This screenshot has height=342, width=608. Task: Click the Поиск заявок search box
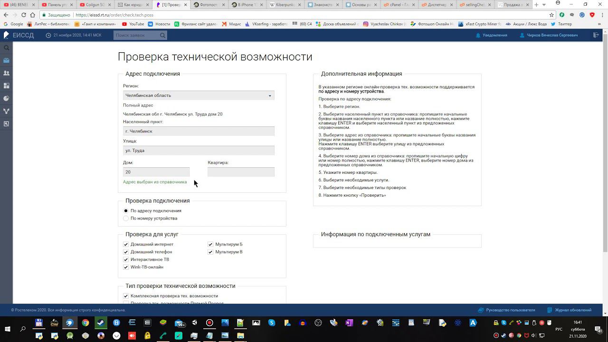(x=140, y=35)
